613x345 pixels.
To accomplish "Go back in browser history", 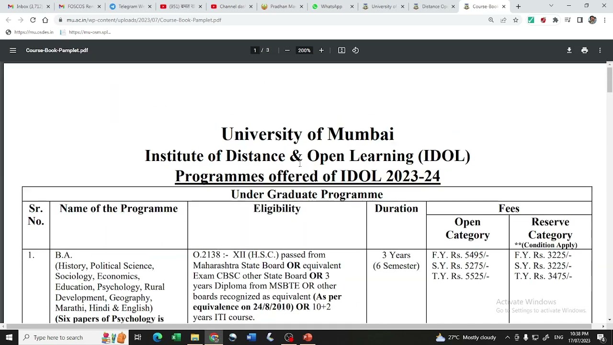I will coord(8,20).
